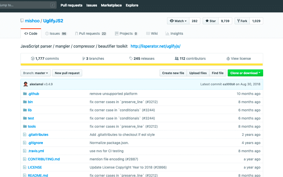Click the commits history icon
The image size is (283, 177).
tap(33, 58)
